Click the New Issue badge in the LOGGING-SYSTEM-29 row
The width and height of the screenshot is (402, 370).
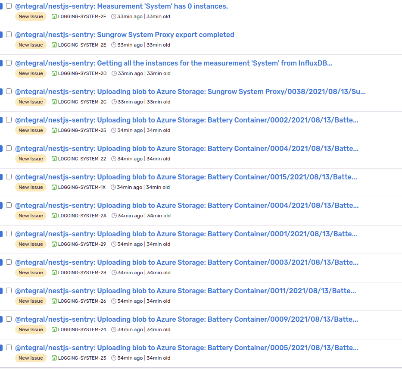(31, 244)
